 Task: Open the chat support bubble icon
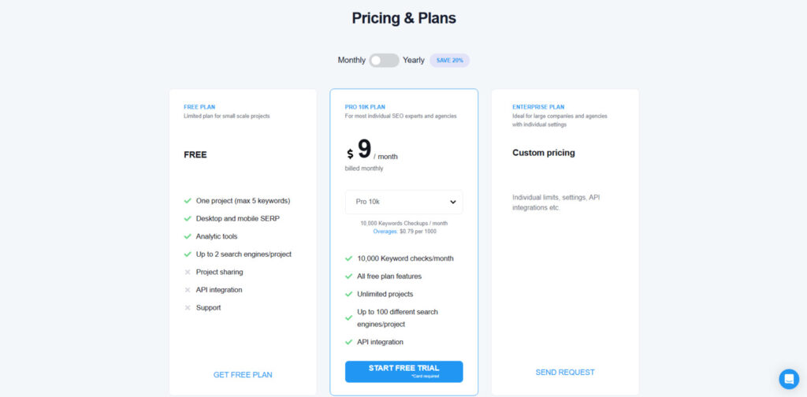pyautogui.click(x=788, y=378)
